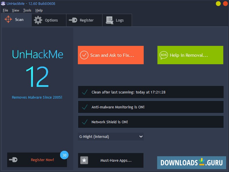Open the View menu
This screenshot has width=229, height=172.
click(x=15, y=10)
